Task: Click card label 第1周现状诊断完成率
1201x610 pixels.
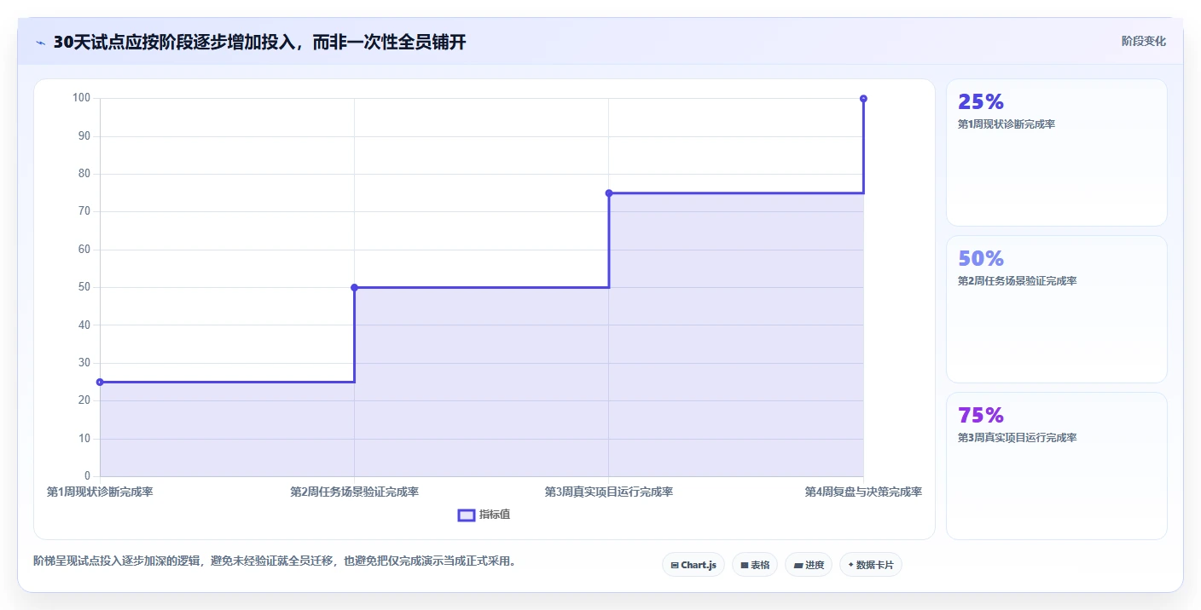Action: pos(1007,124)
